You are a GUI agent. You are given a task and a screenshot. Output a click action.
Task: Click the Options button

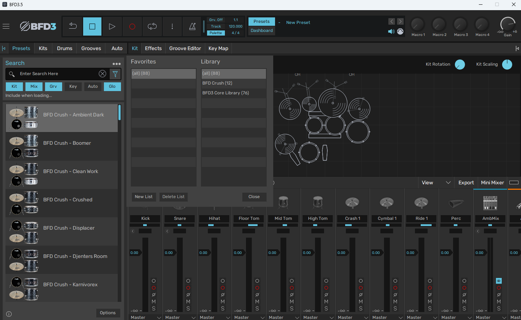[108, 313]
